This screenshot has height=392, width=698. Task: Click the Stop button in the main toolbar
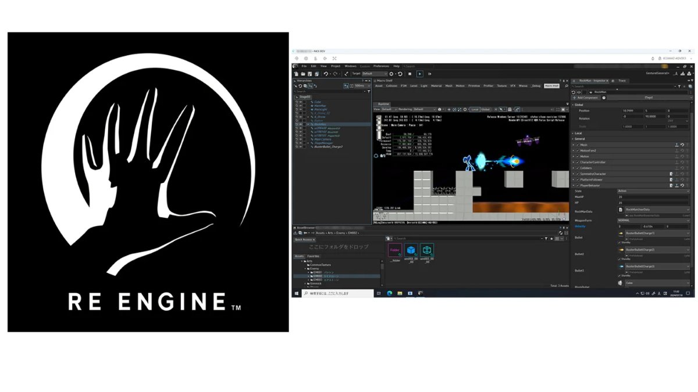point(410,74)
